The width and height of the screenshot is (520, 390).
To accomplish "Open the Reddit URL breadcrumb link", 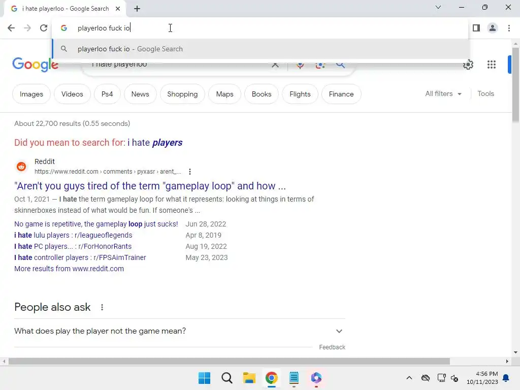I will [x=108, y=172].
